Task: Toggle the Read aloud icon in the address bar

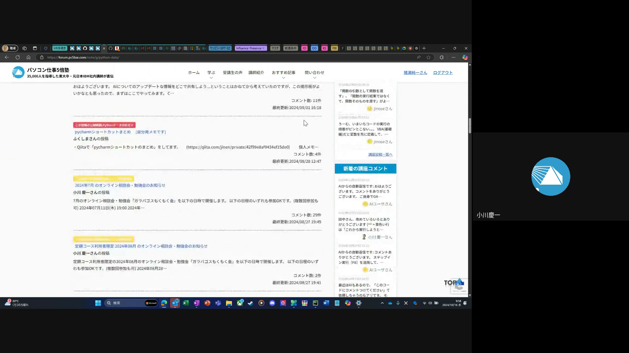Action: coord(419,57)
